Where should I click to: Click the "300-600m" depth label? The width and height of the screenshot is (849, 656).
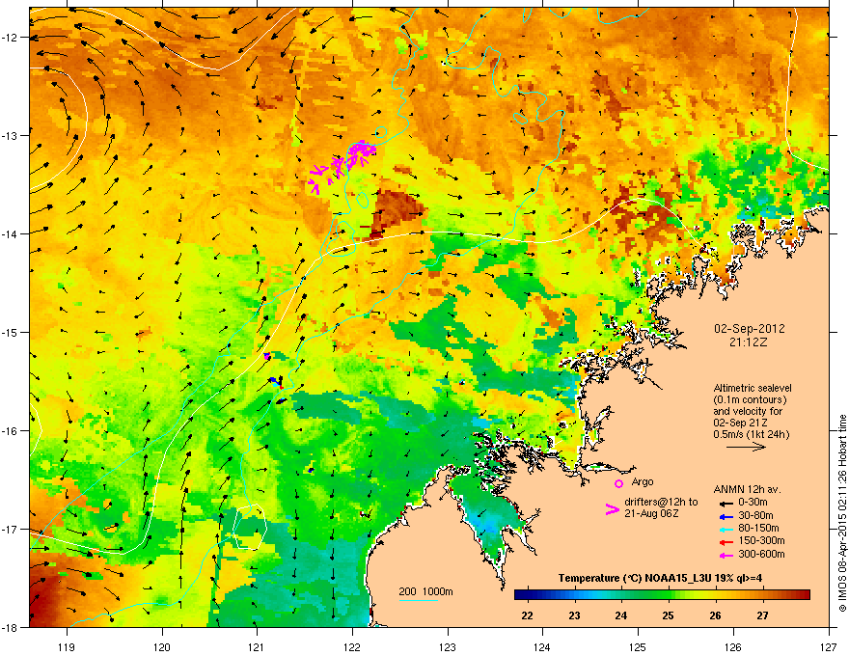[x=761, y=555]
